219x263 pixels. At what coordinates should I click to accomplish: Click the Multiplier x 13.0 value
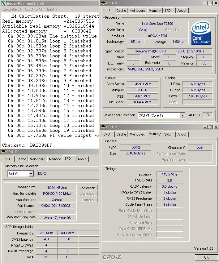click(x=142, y=90)
